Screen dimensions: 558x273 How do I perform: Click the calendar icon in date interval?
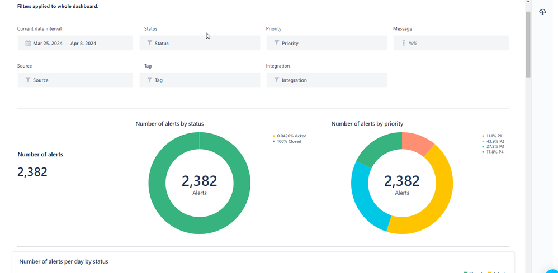pos(28,43)
